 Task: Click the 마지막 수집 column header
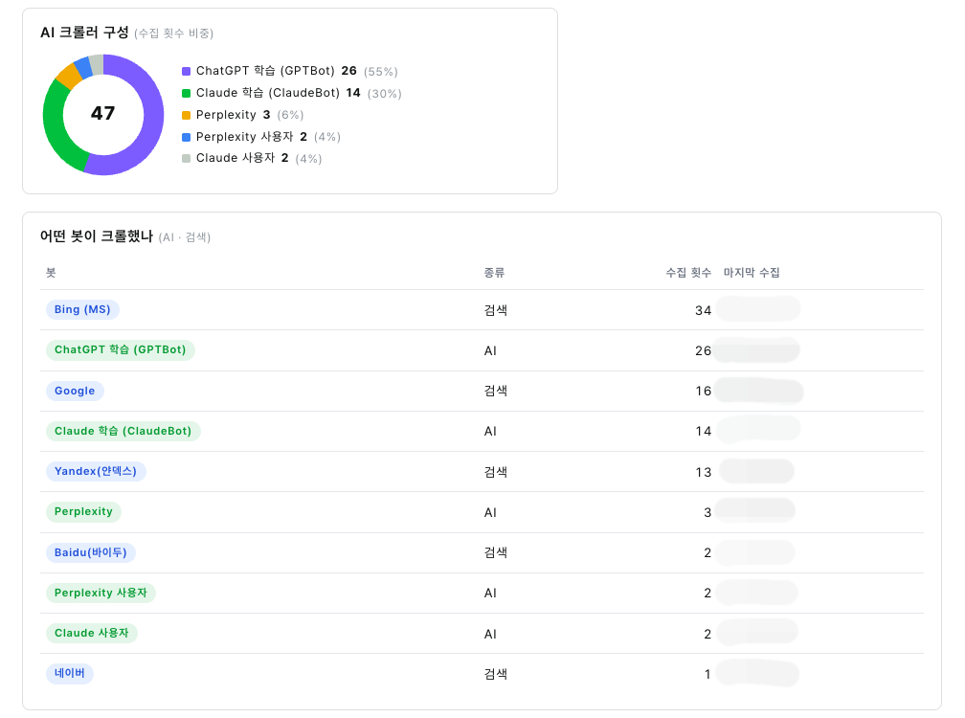(752, 273)
